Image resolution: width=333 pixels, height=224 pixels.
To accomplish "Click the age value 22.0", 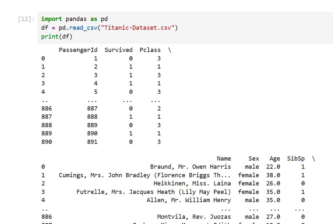I will coord(273,167).
